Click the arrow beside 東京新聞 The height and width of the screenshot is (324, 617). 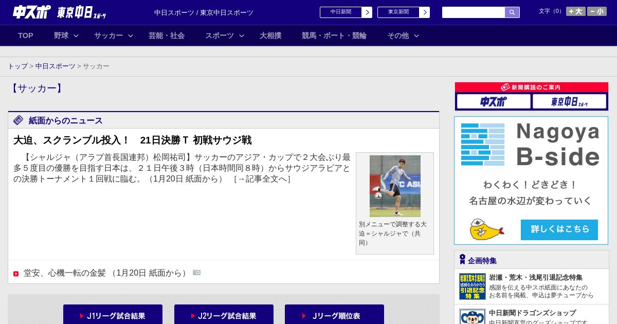click(x=425, y=12)
